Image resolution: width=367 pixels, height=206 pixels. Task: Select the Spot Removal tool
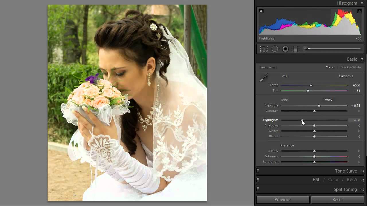click(x=275, y=49)
